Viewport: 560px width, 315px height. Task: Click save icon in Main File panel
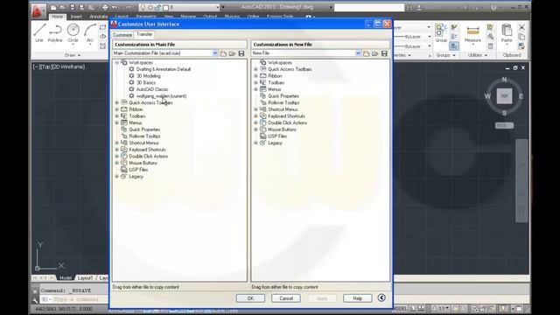(241, 53)
